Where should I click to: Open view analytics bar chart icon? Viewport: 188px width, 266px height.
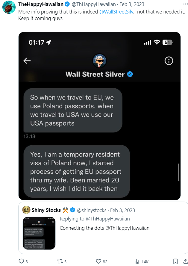pos(138,262)
